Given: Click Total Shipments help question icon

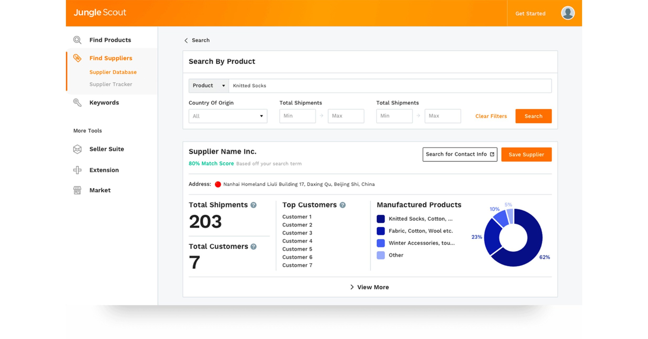Looking at the screenshot, I should (x=253, y=205).
